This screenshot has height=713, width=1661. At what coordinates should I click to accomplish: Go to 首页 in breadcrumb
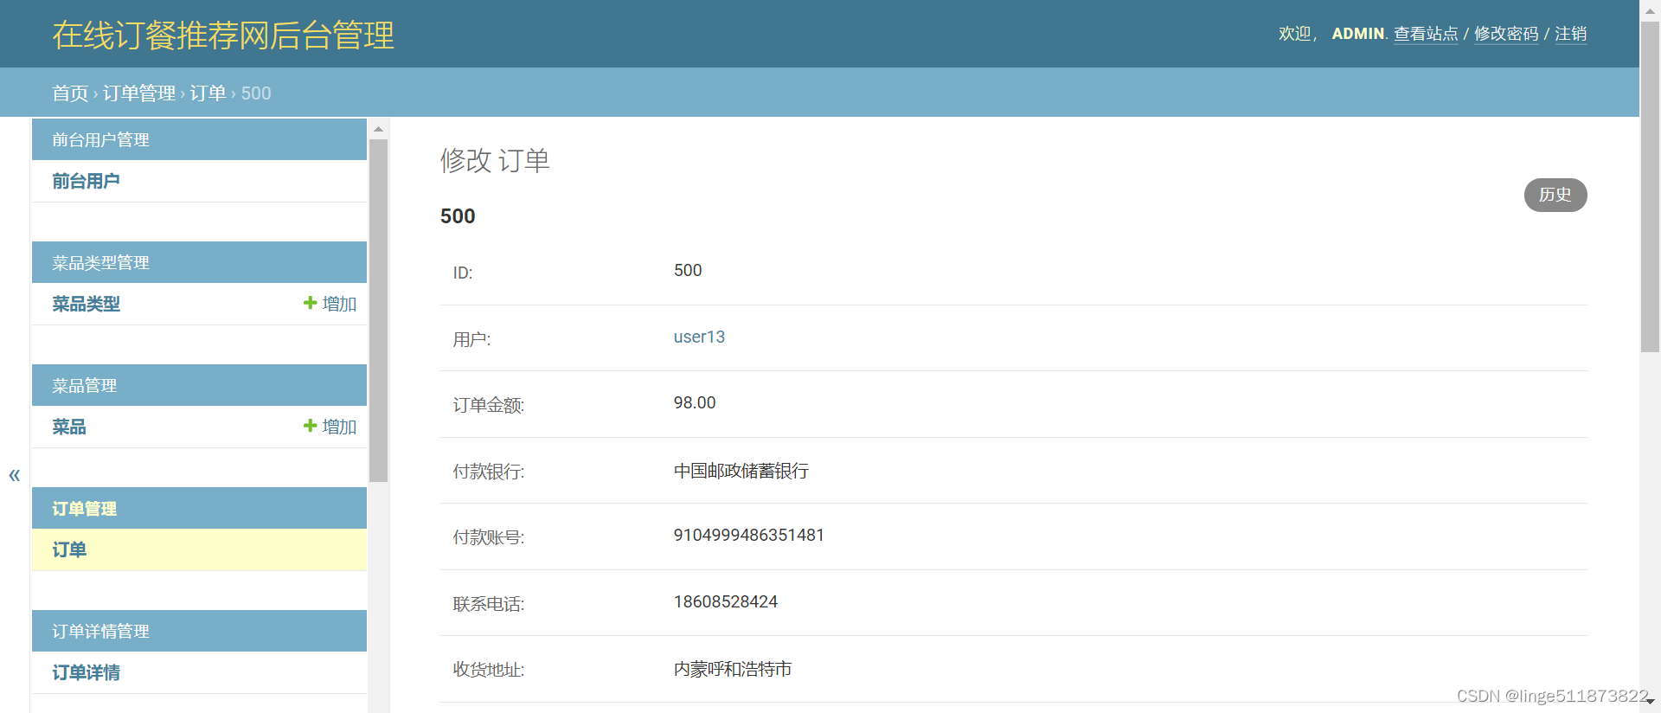(70, 93)
